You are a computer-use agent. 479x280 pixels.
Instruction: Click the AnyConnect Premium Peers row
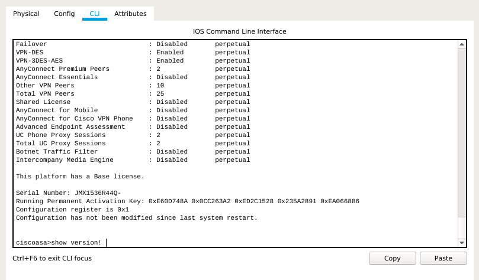[x=133, y=69]
